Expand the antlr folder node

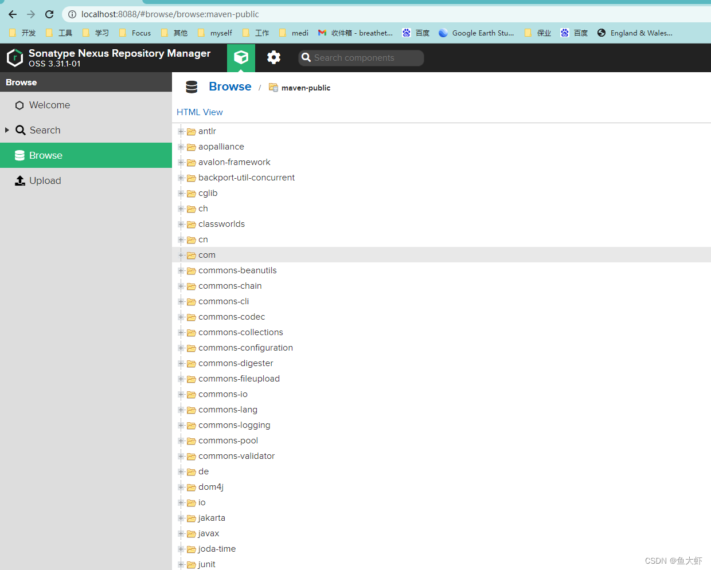[x=181, y=131]
